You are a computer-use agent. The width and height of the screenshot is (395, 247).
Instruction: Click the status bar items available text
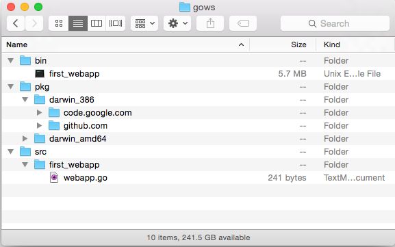(199, 237)
